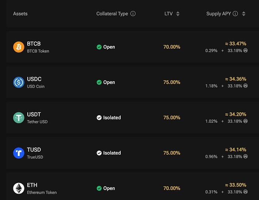Screen dimensions: 259x200
Task: Click the USDC coin icon
Action: 18,82
